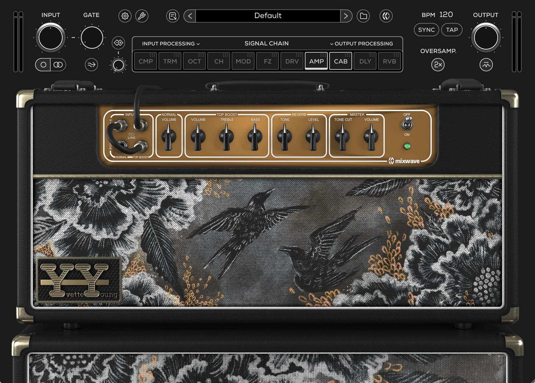Select the CAB signal chain block
The width and height of the screenshot is (535, 383).
click(341, 61)
